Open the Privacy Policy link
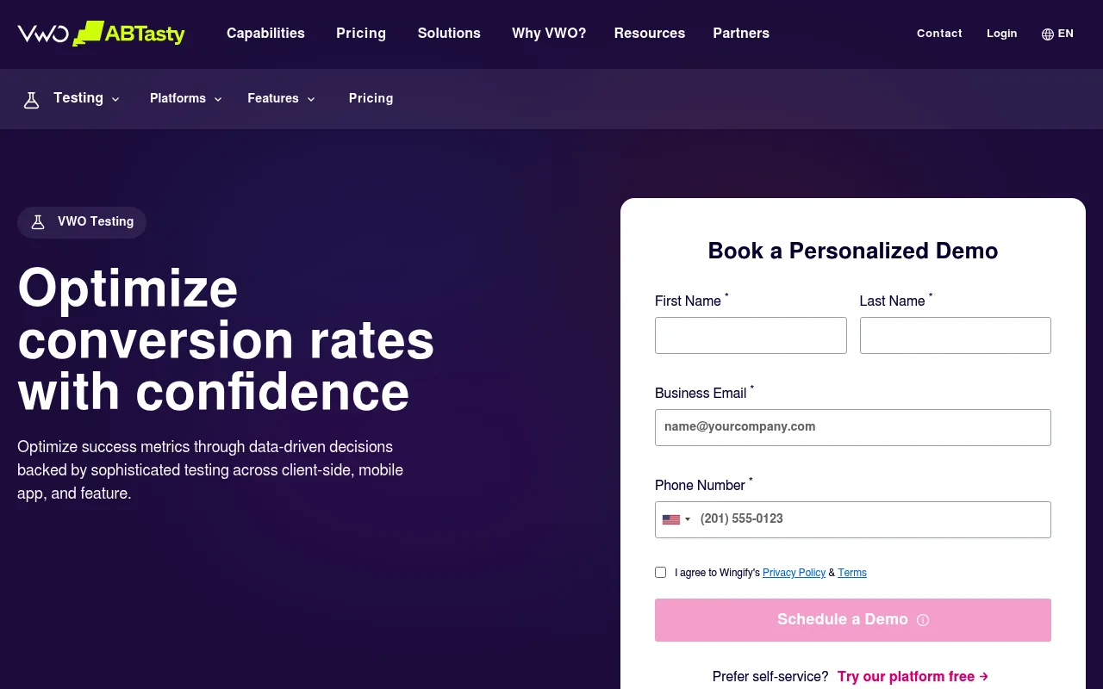The height and width of the screenshot is (689, 1103). coord(795,573)
